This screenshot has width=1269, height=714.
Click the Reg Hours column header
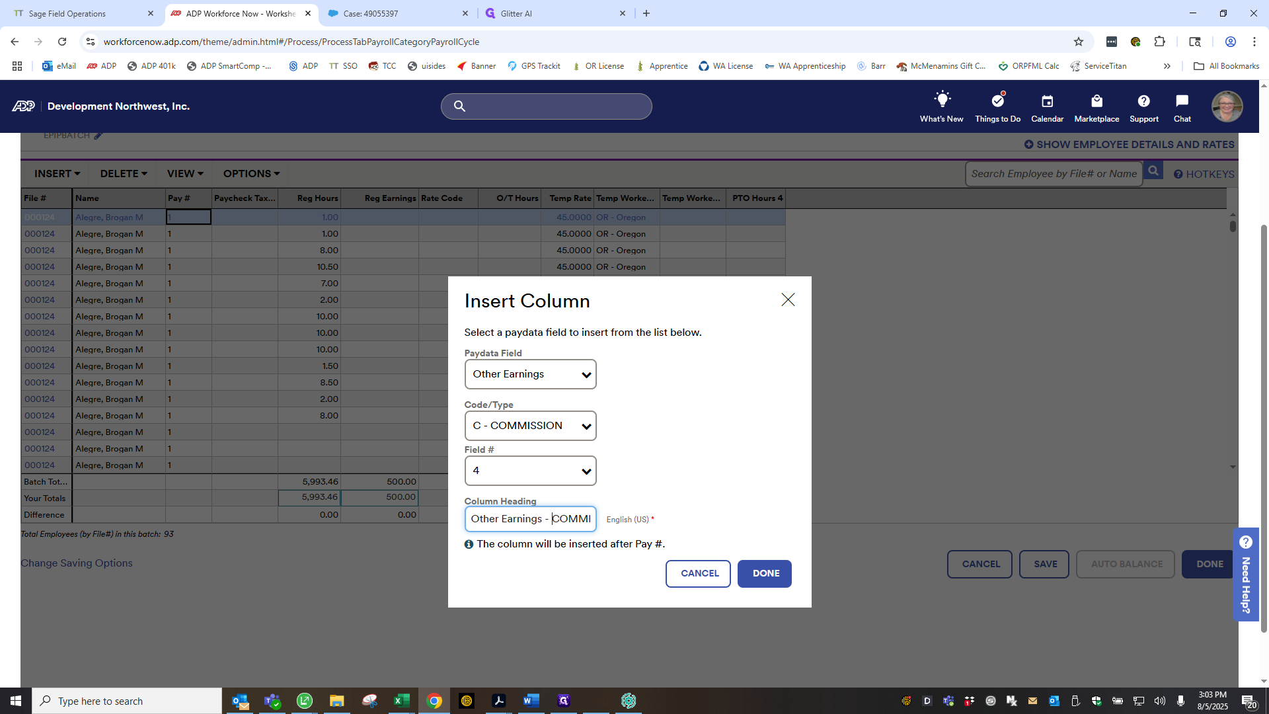[309, 198]
